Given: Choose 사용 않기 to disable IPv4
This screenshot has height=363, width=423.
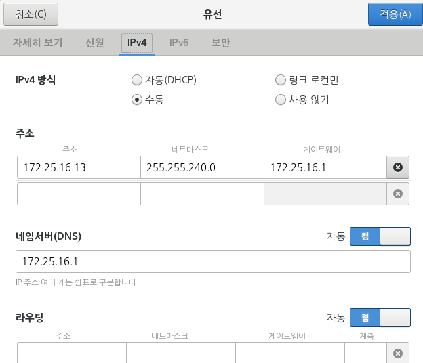Looking at the screenshot, I should click(x=302, y=100).
